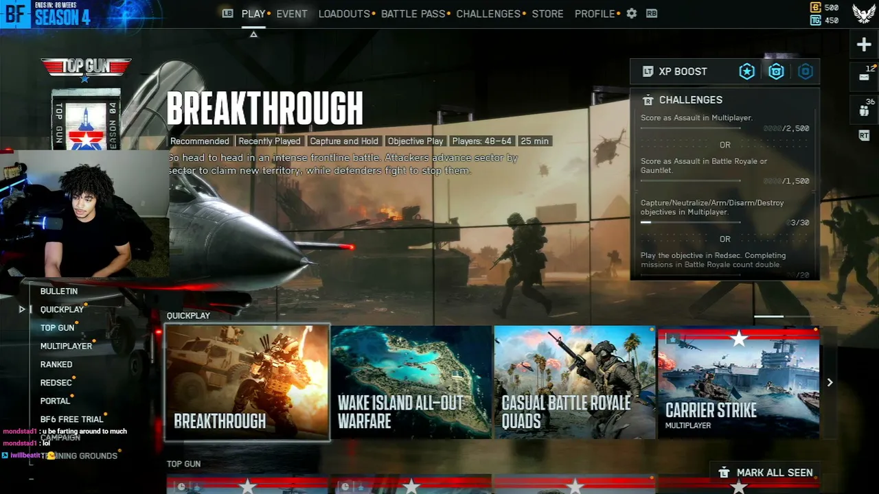Open the STORE tab
Viewport: 879px width, 494px height.
547,14
